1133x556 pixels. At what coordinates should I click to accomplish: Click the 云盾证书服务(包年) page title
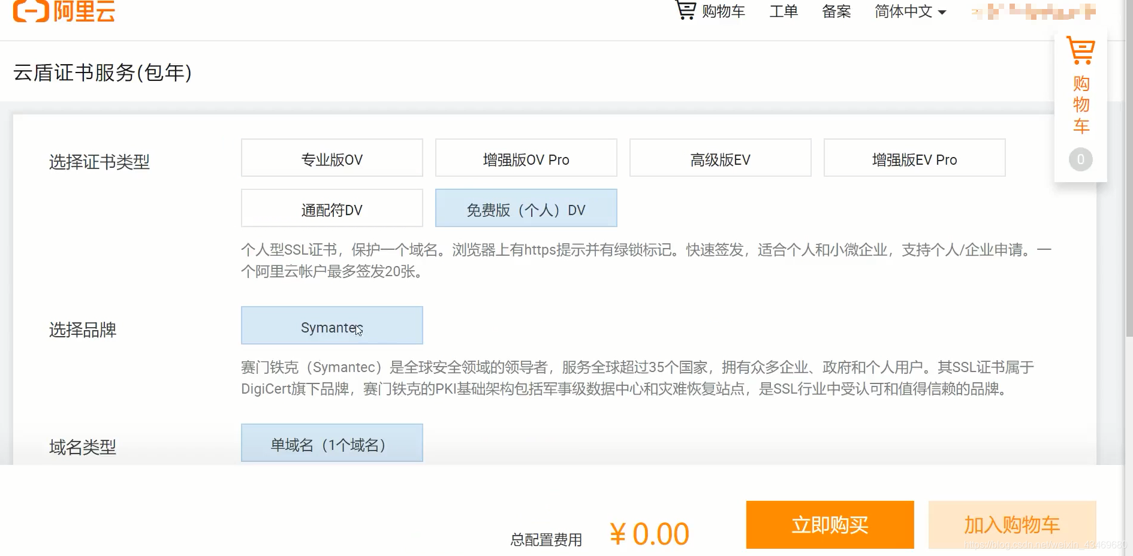coord(103,72)
